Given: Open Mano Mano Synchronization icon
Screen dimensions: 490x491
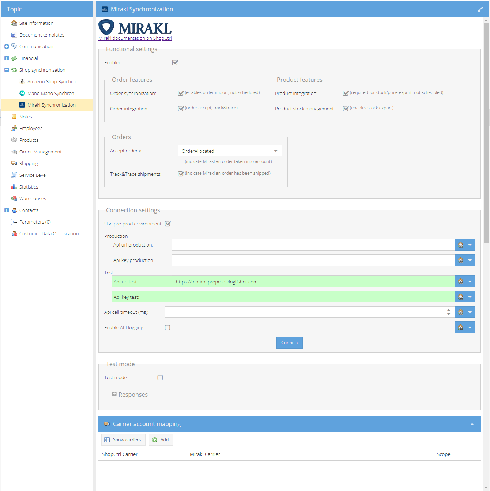Looking at the screenshot, I should [22, 93].
